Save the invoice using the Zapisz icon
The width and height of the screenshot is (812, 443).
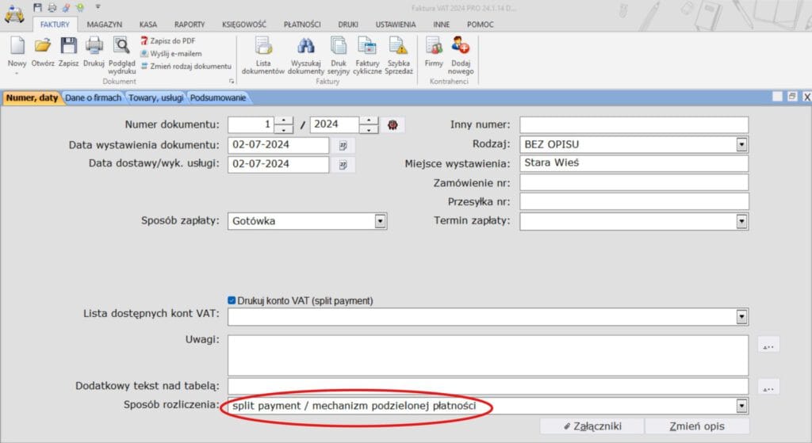pos(69,49)
